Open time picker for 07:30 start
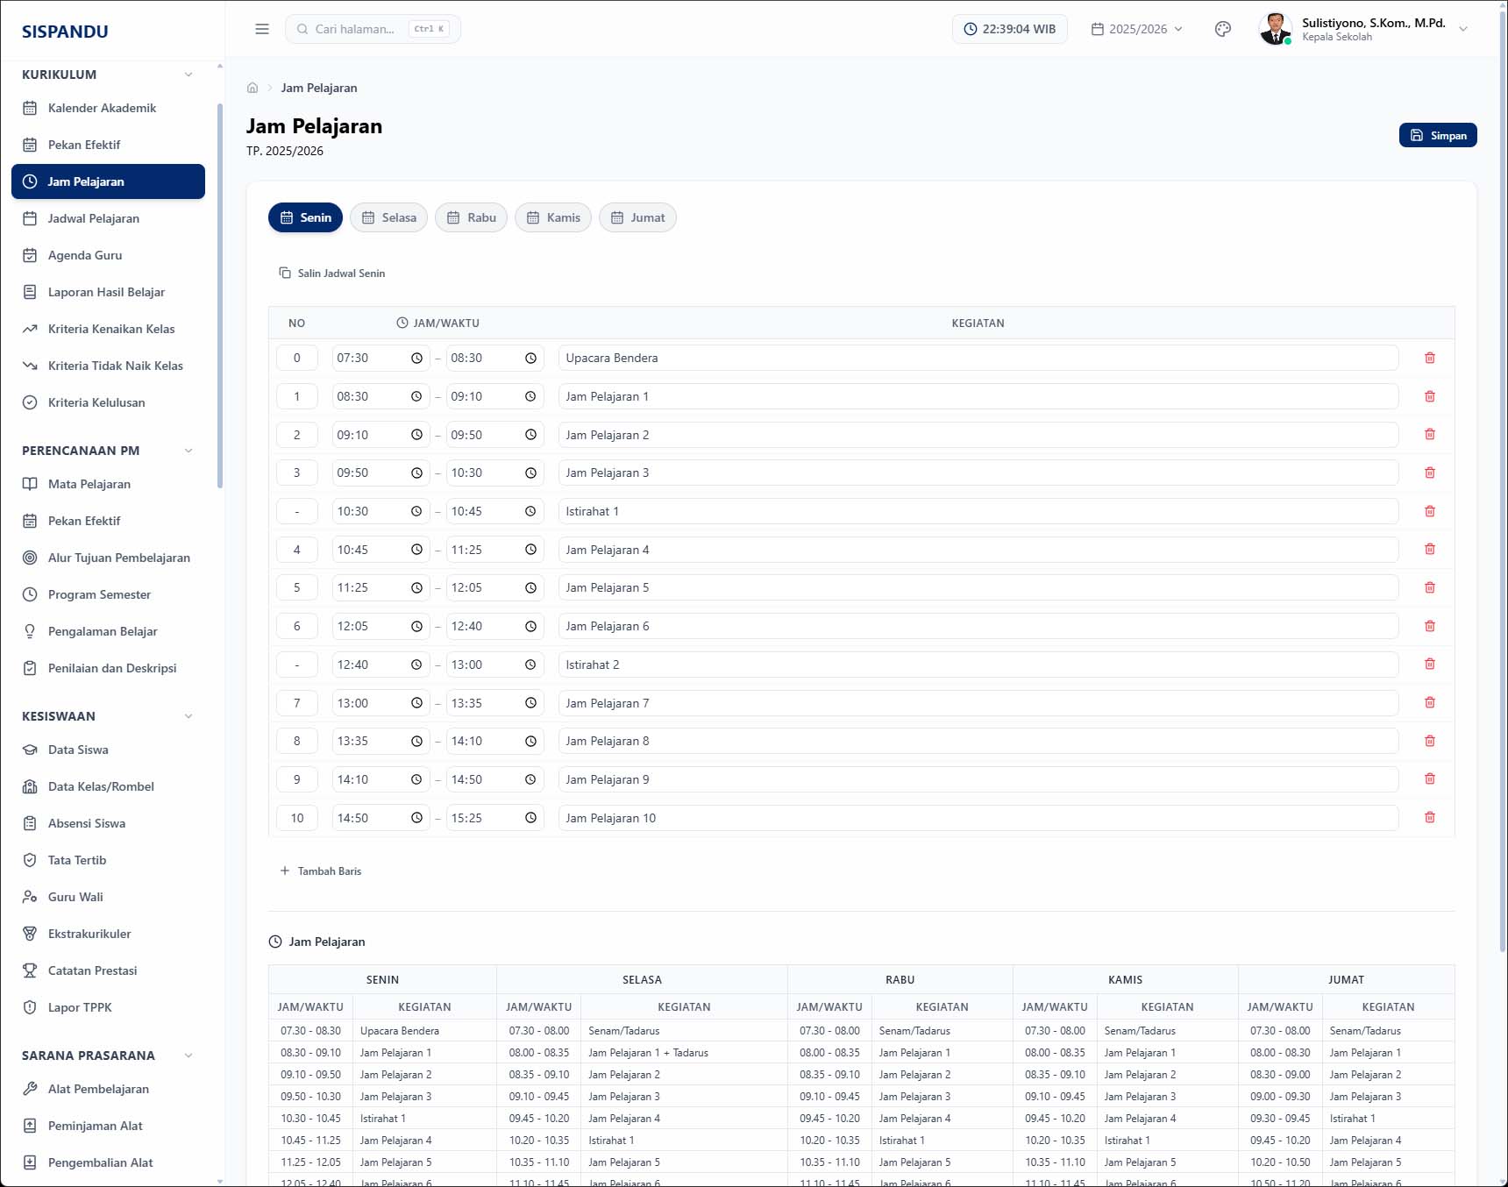1508x1187 pixels. [x=416, y=358]
